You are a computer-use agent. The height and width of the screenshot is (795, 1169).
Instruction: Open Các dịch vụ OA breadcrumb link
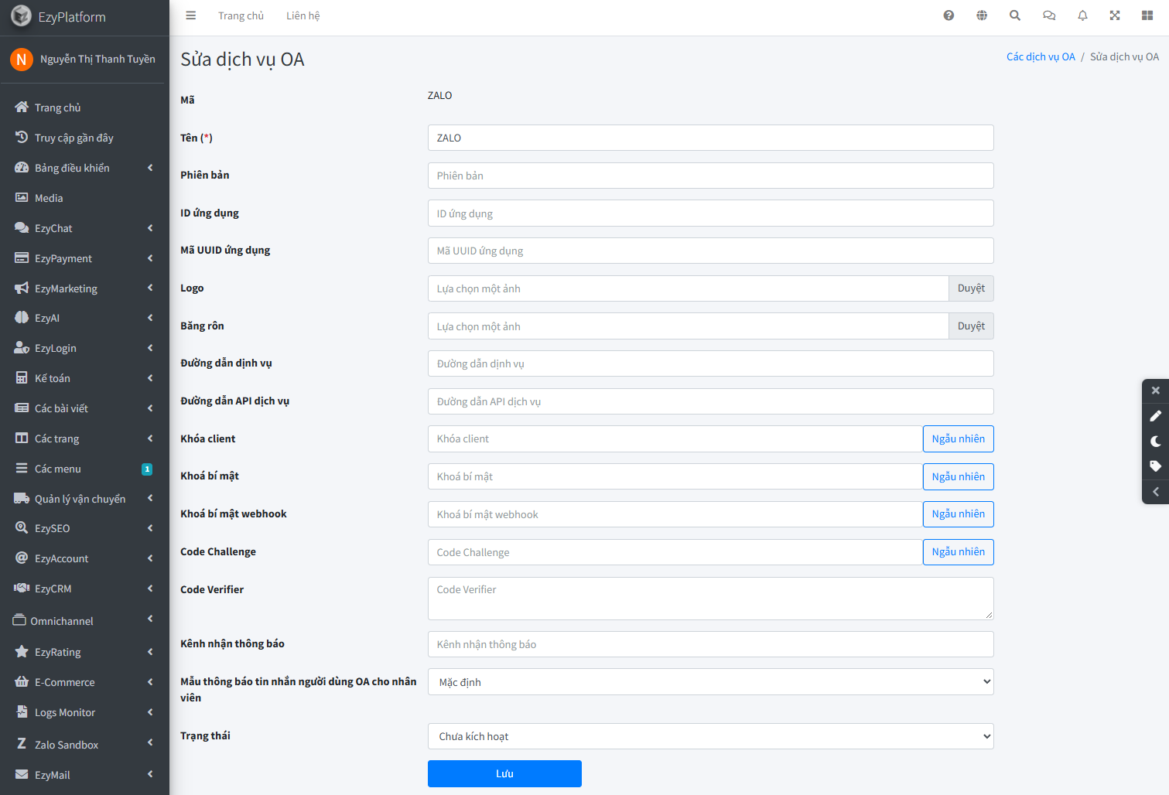pyautogui.click(x=1041, y=56)
